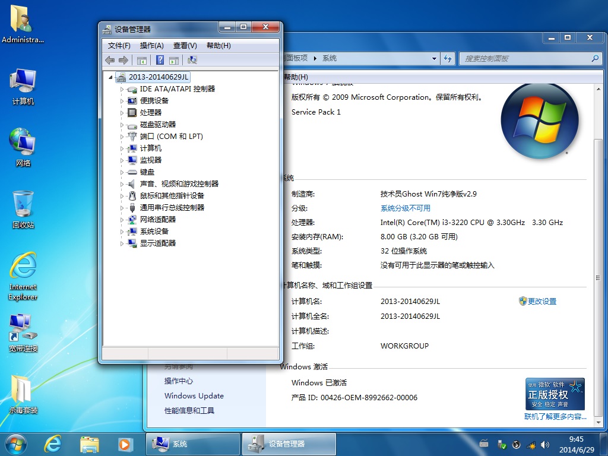Select the 系统设备 tree item label
The width and height of the screenshot is (608, 456).
(x=154, y=232)
